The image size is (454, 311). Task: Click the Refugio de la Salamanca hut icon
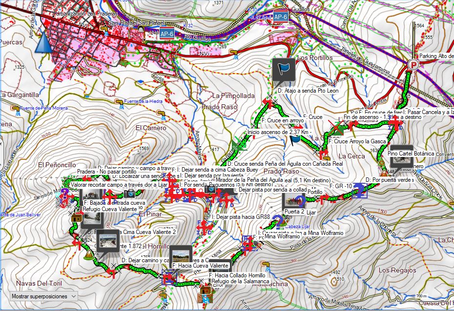pyautogui.click(x=205, y=291)
